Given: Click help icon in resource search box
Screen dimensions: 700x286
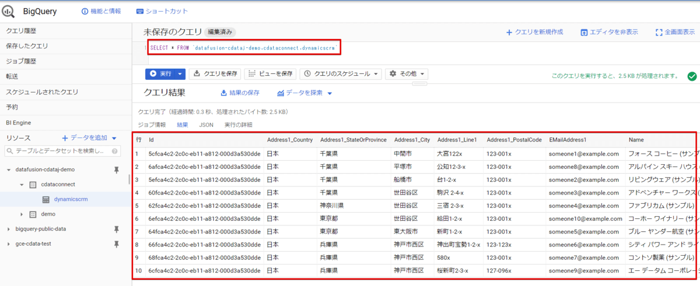Looking at the screenshot, I should tap(115, 151).
